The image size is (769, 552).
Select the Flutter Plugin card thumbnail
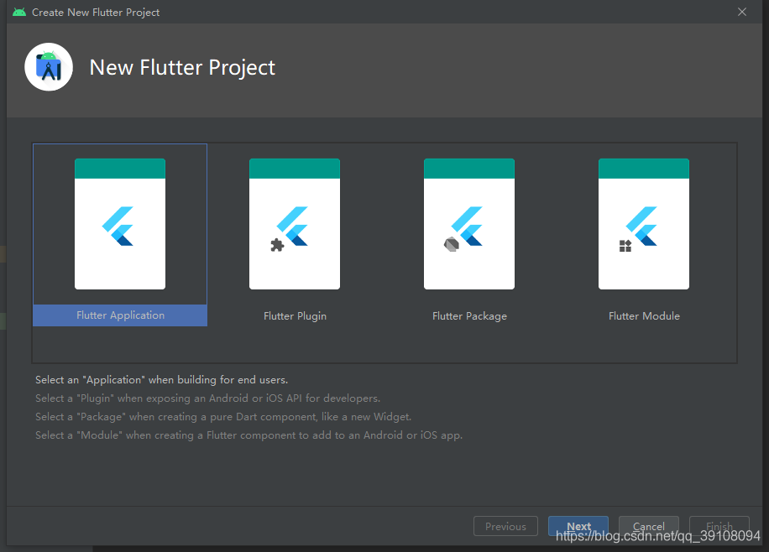295,223
